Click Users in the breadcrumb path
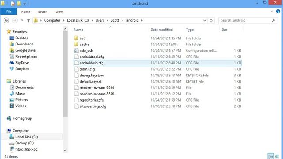This screenshot has height=159, width=283. click(x=100, y=20)
